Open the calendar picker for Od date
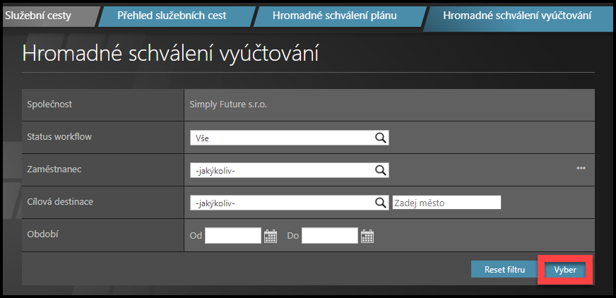Image resolution: width=616 pixels, height=298 pixels. 271,236
